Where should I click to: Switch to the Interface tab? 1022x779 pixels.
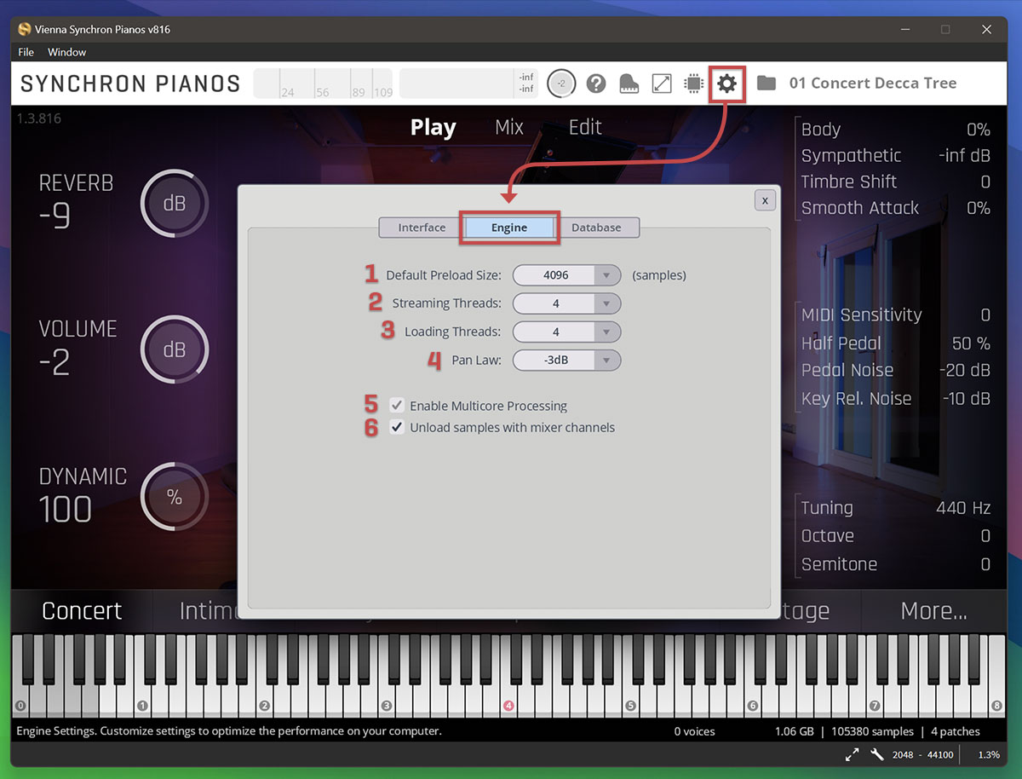click(422, 228)
